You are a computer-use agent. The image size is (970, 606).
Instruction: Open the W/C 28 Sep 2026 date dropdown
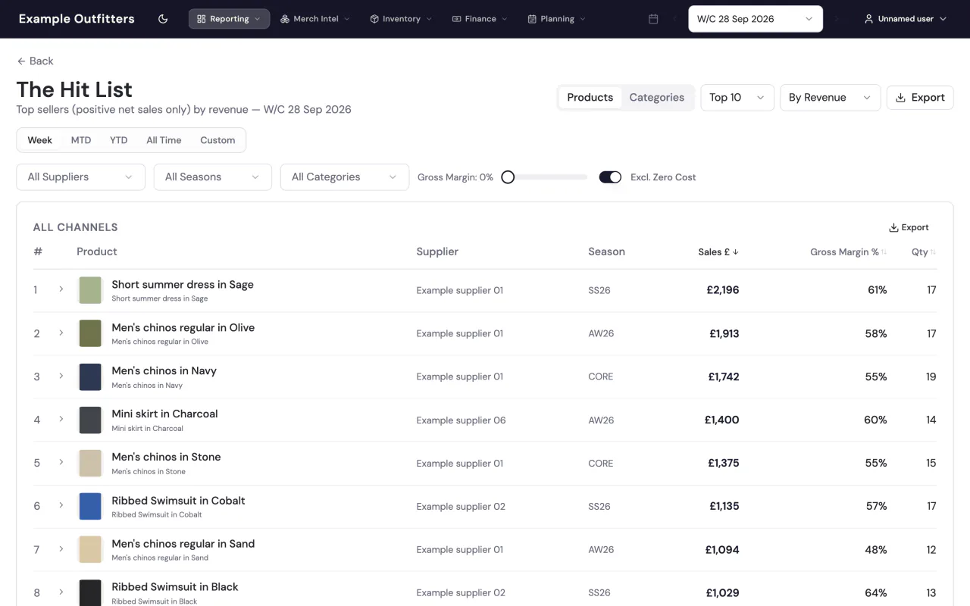(756, 19)
